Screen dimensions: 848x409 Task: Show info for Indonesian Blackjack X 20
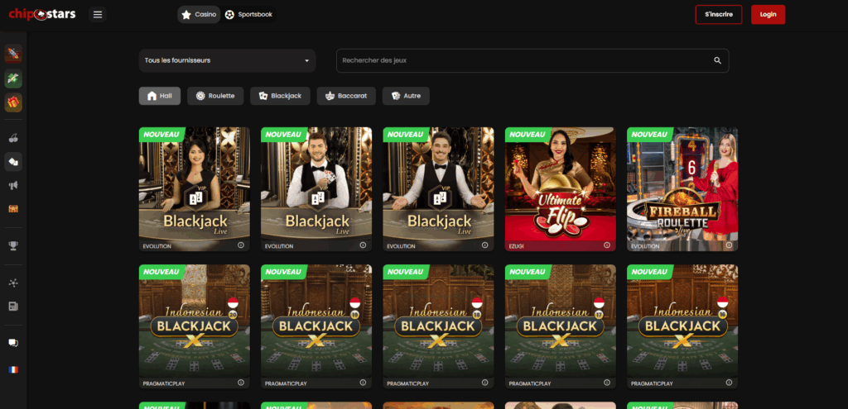241,383
